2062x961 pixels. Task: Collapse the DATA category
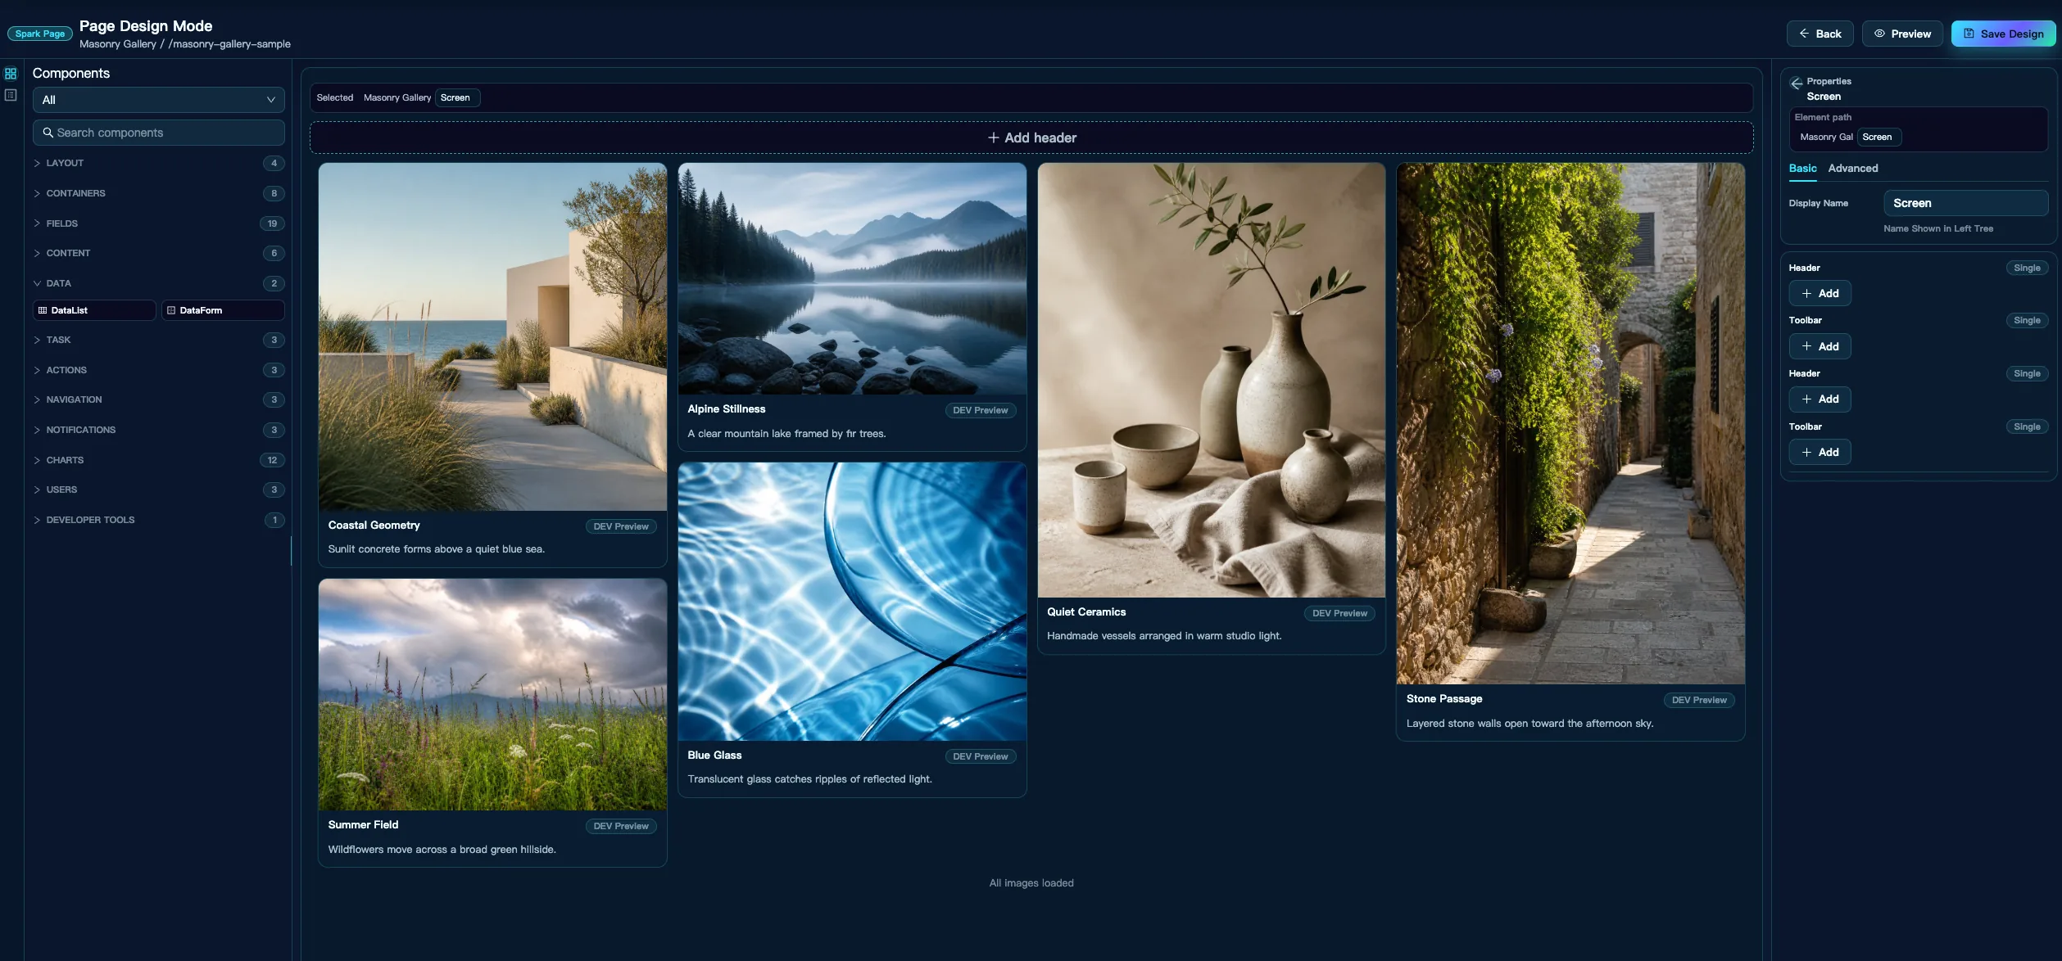point(159,283)
